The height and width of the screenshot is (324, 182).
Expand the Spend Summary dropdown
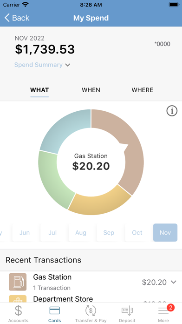click(x=42, y=65)
